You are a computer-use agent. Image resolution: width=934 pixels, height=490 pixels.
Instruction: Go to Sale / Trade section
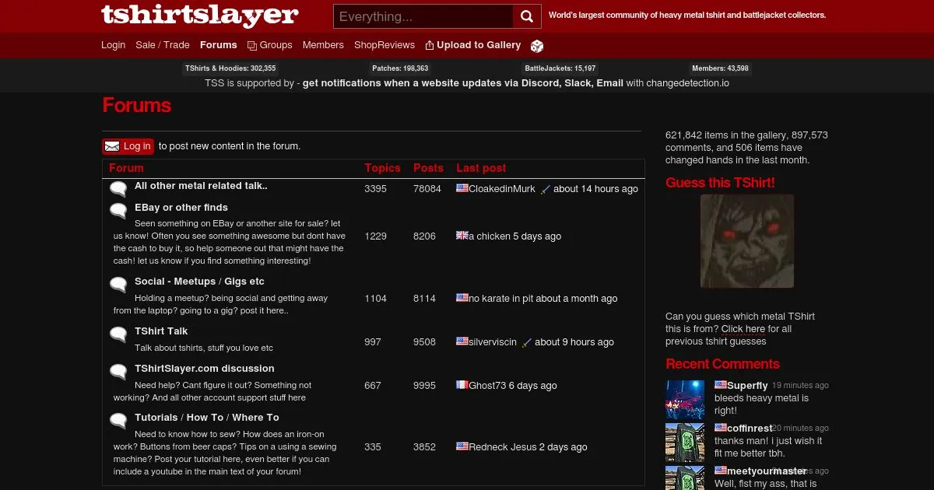pyautogui.click(x=162, y=45)
